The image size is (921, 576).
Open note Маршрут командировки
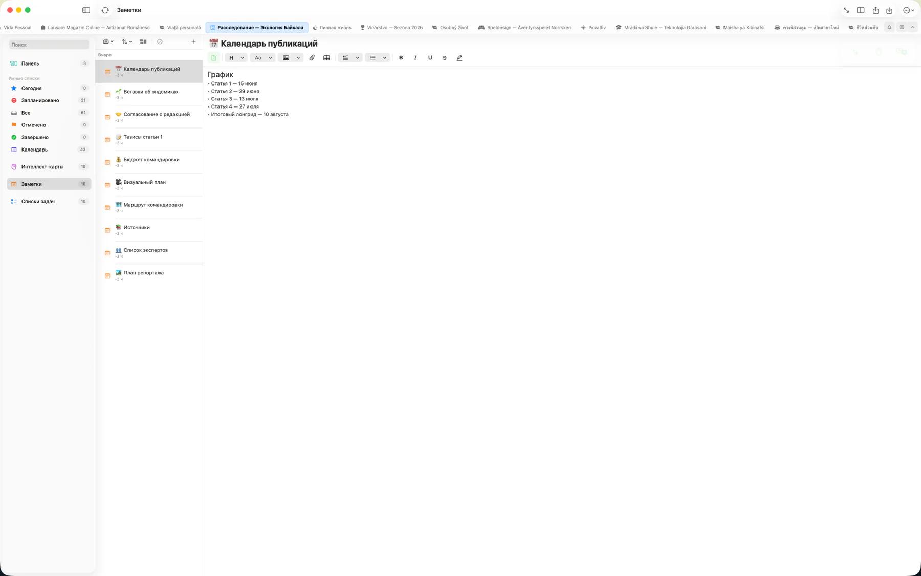(149, 207)
